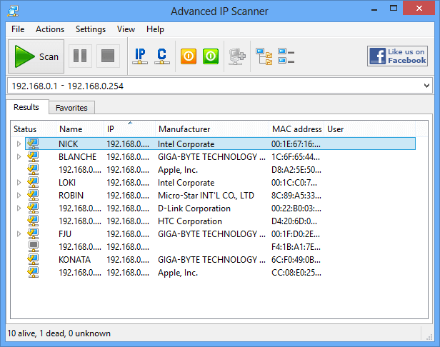Image resolution: width=440 pixels, height=347 pixels.
Task: Click the blue C subnet toolbar icon
Action: coord(162,56)
